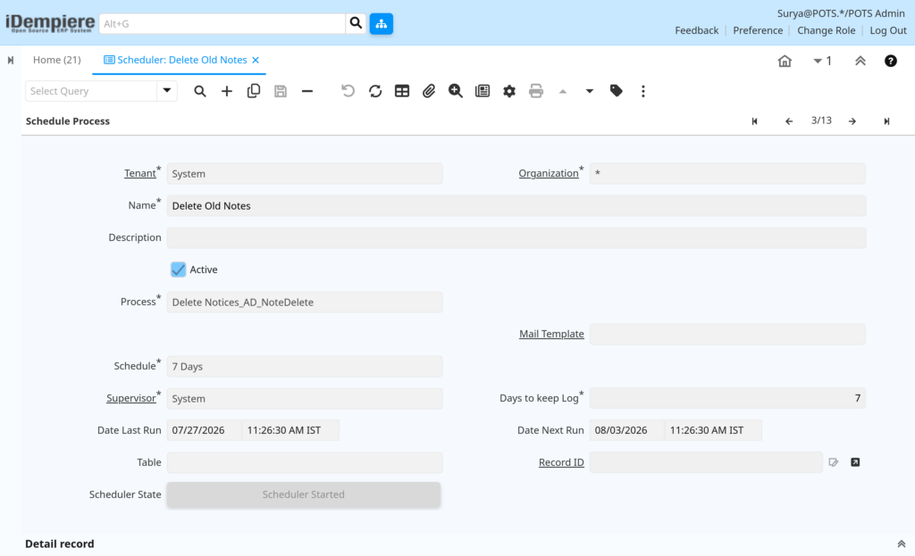This screenshot has height=556, width=915.
Task: Click the Organization label link
Action: point(549,173)
